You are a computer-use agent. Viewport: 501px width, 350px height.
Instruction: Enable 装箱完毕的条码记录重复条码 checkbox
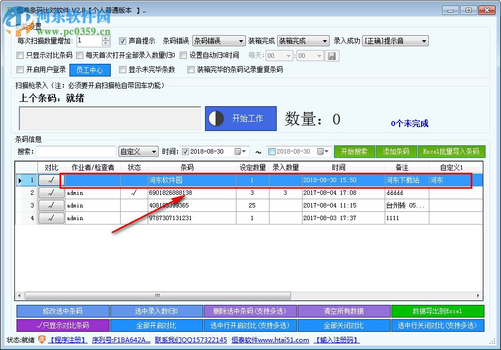pyautogui.click(x=191, y=69)
